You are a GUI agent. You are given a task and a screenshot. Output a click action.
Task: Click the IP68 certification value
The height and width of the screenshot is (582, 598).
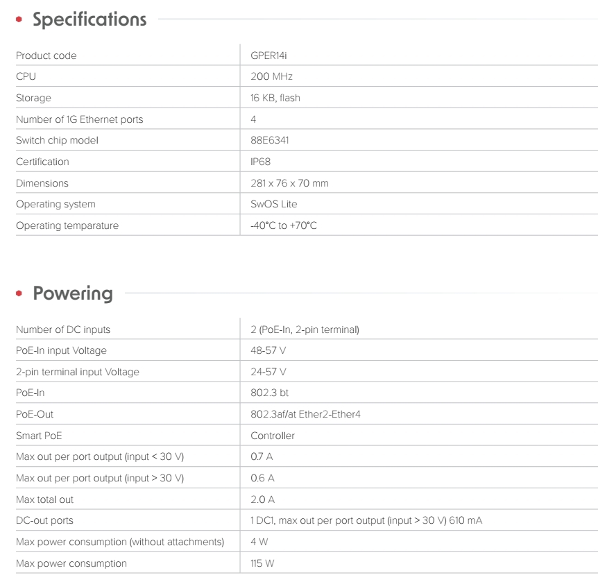coord(260,162)
